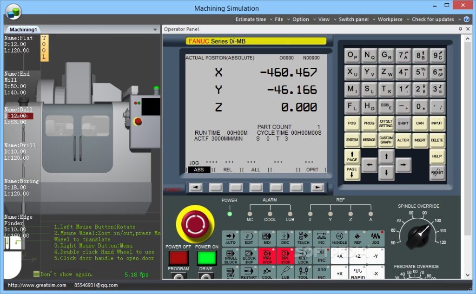The image size is (476, 294).
Task: Click the right cursor arrow key
Action: click(403, 165)
